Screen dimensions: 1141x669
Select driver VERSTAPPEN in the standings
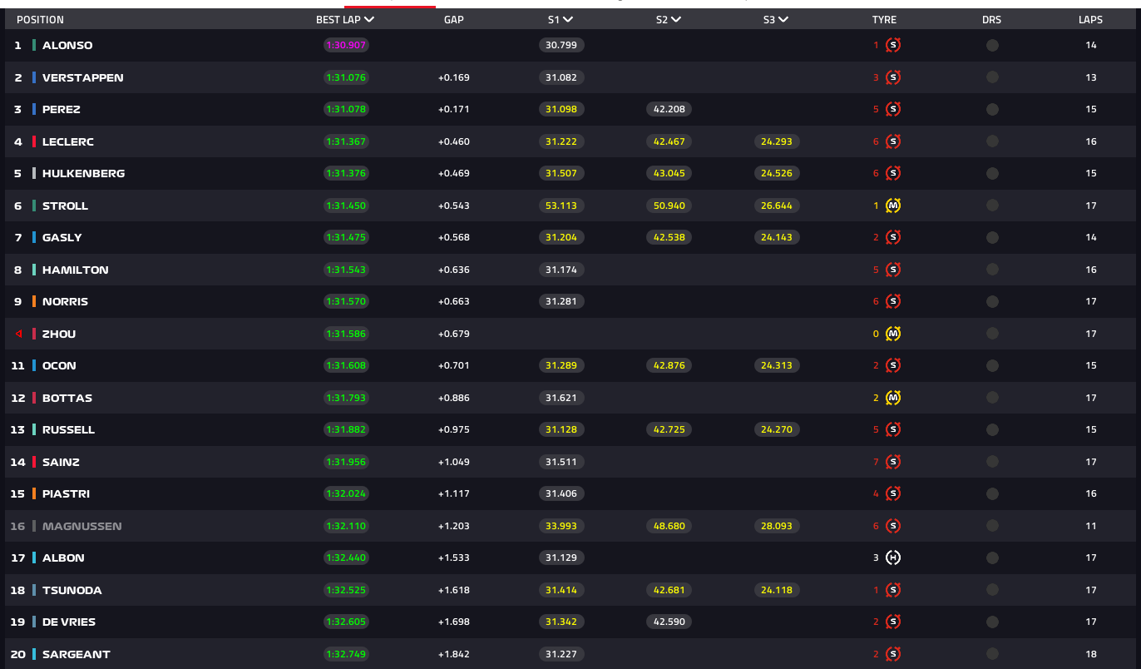[82, 77]
